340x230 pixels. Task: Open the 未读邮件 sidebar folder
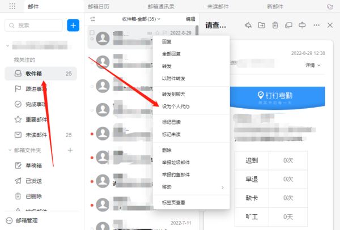tap(41, 135)
